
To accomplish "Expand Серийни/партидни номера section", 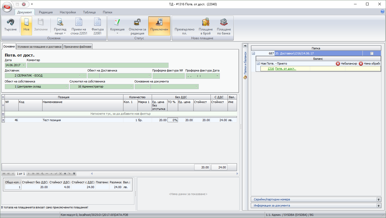I will pyautogui.click(x=379, y=199).
